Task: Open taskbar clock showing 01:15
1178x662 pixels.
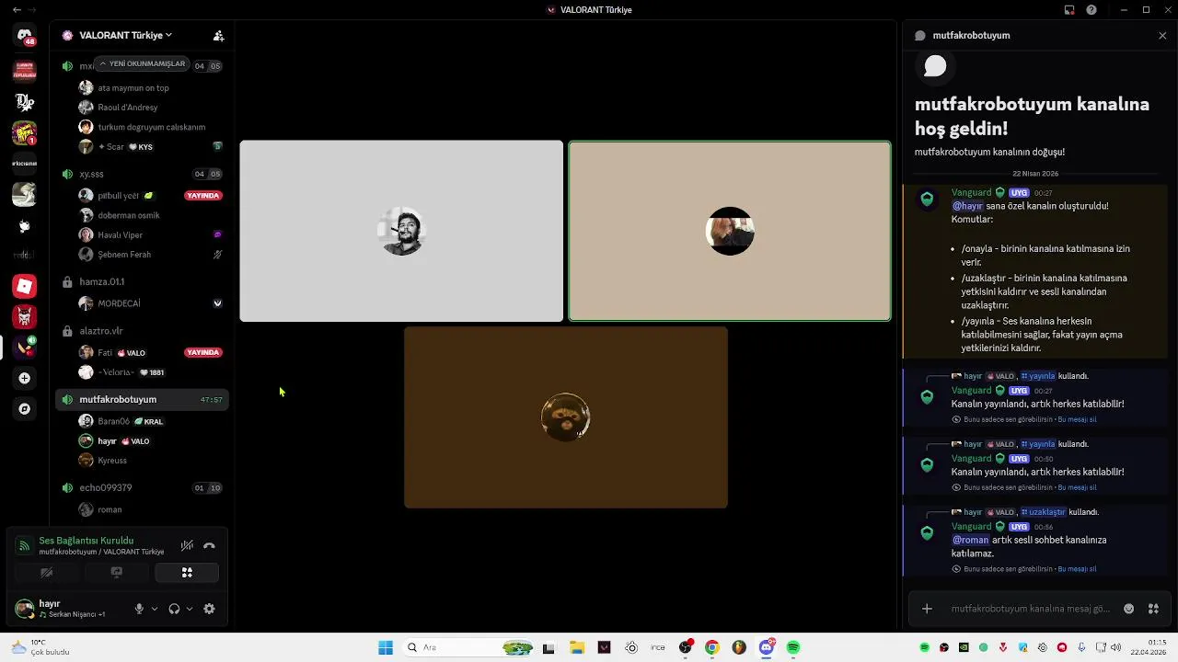Action: tap(1149, 647)
